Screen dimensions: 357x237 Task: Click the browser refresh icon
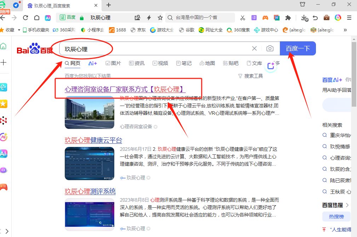(25, 18)
